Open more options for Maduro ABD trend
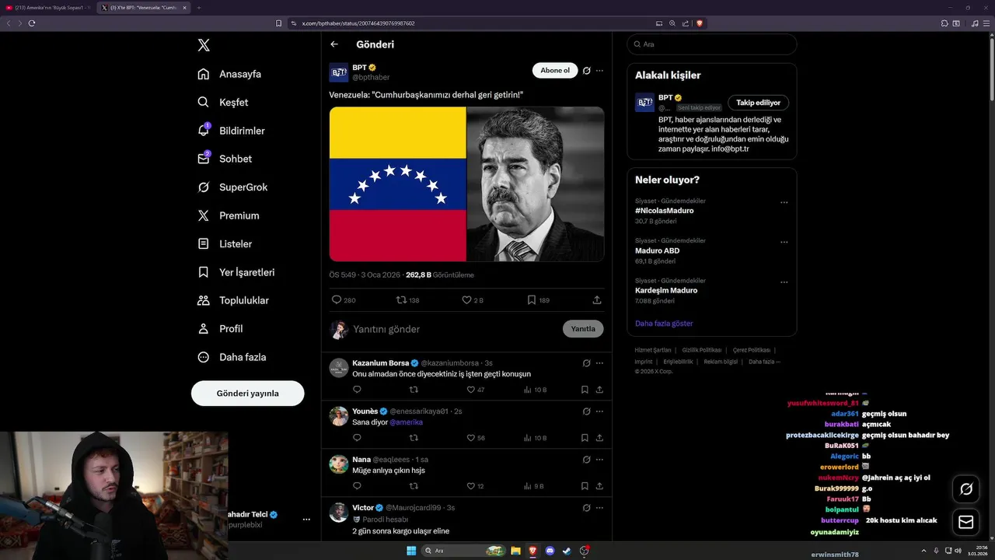Viewport: 995px width, 560px height. tap(784, 242)
